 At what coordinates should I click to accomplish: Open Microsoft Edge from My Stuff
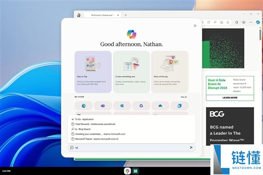pos(84,106)
